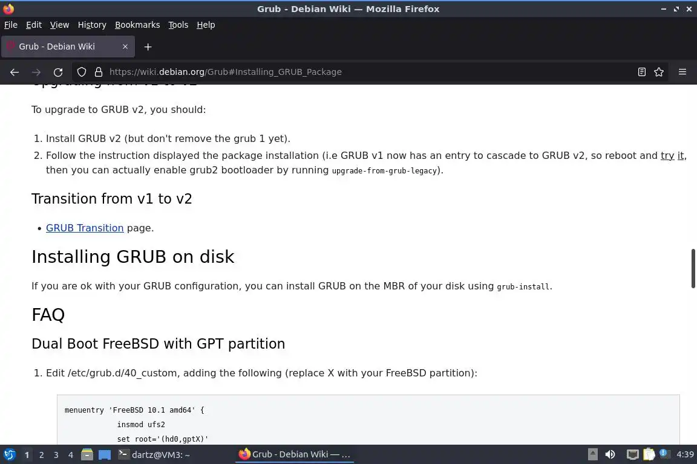Click the Firefox logo in title bar
The image size is (697, 464).
pyautogui.click(x=8, y=9)
